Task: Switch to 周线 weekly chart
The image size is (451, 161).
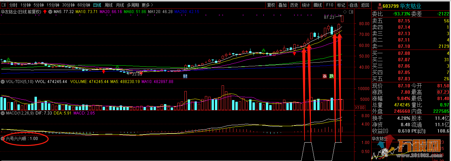Action: click(x=108, y=5)
